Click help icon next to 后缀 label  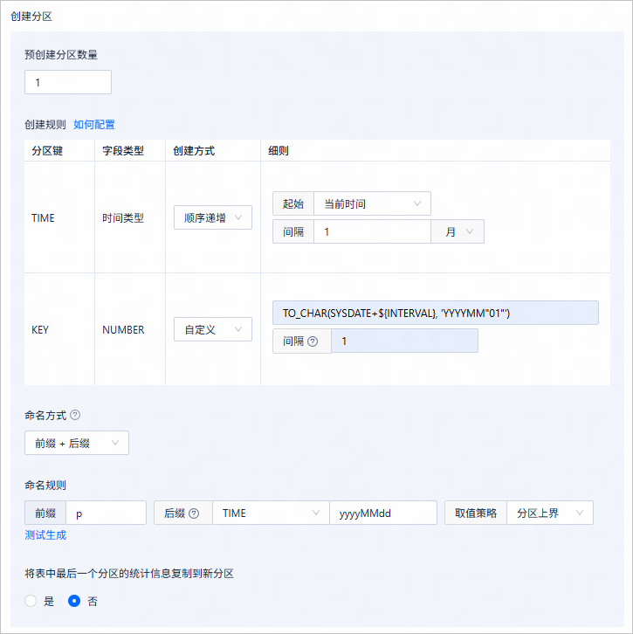click(x=194, y=513)
